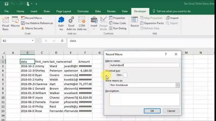216x121 pixels.
Task: Close the Record Macro dialog
Action: [x=176, y=54]
